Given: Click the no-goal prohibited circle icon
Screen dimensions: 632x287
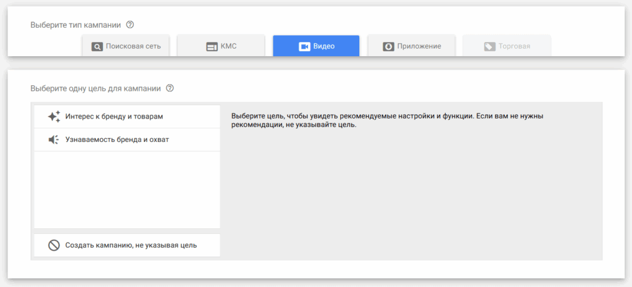Looking at the screenshot, I should tap(54, 245).
